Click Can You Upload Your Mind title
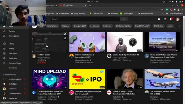This screenshot has height=104, width=185. 50,93
